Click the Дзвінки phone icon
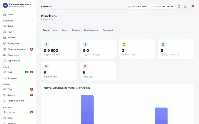This screenshot has height=124, width=199. coord(5,95)
